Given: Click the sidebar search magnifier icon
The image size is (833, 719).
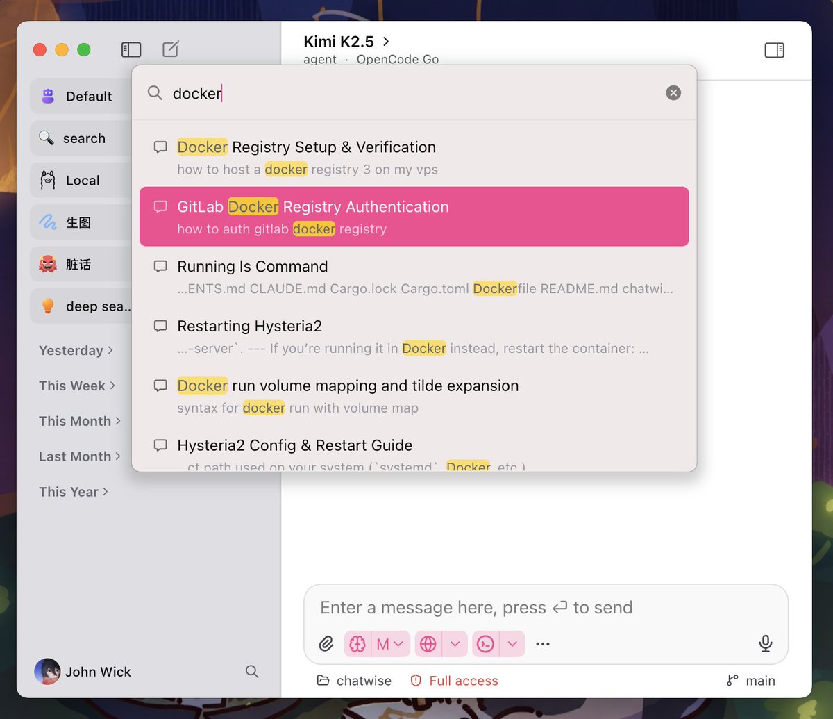Looking at the screenshot, I should (252, 672).
